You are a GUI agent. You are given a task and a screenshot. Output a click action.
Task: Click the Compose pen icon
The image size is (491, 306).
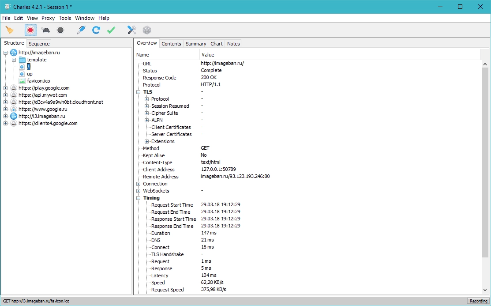tap(81, 30)
